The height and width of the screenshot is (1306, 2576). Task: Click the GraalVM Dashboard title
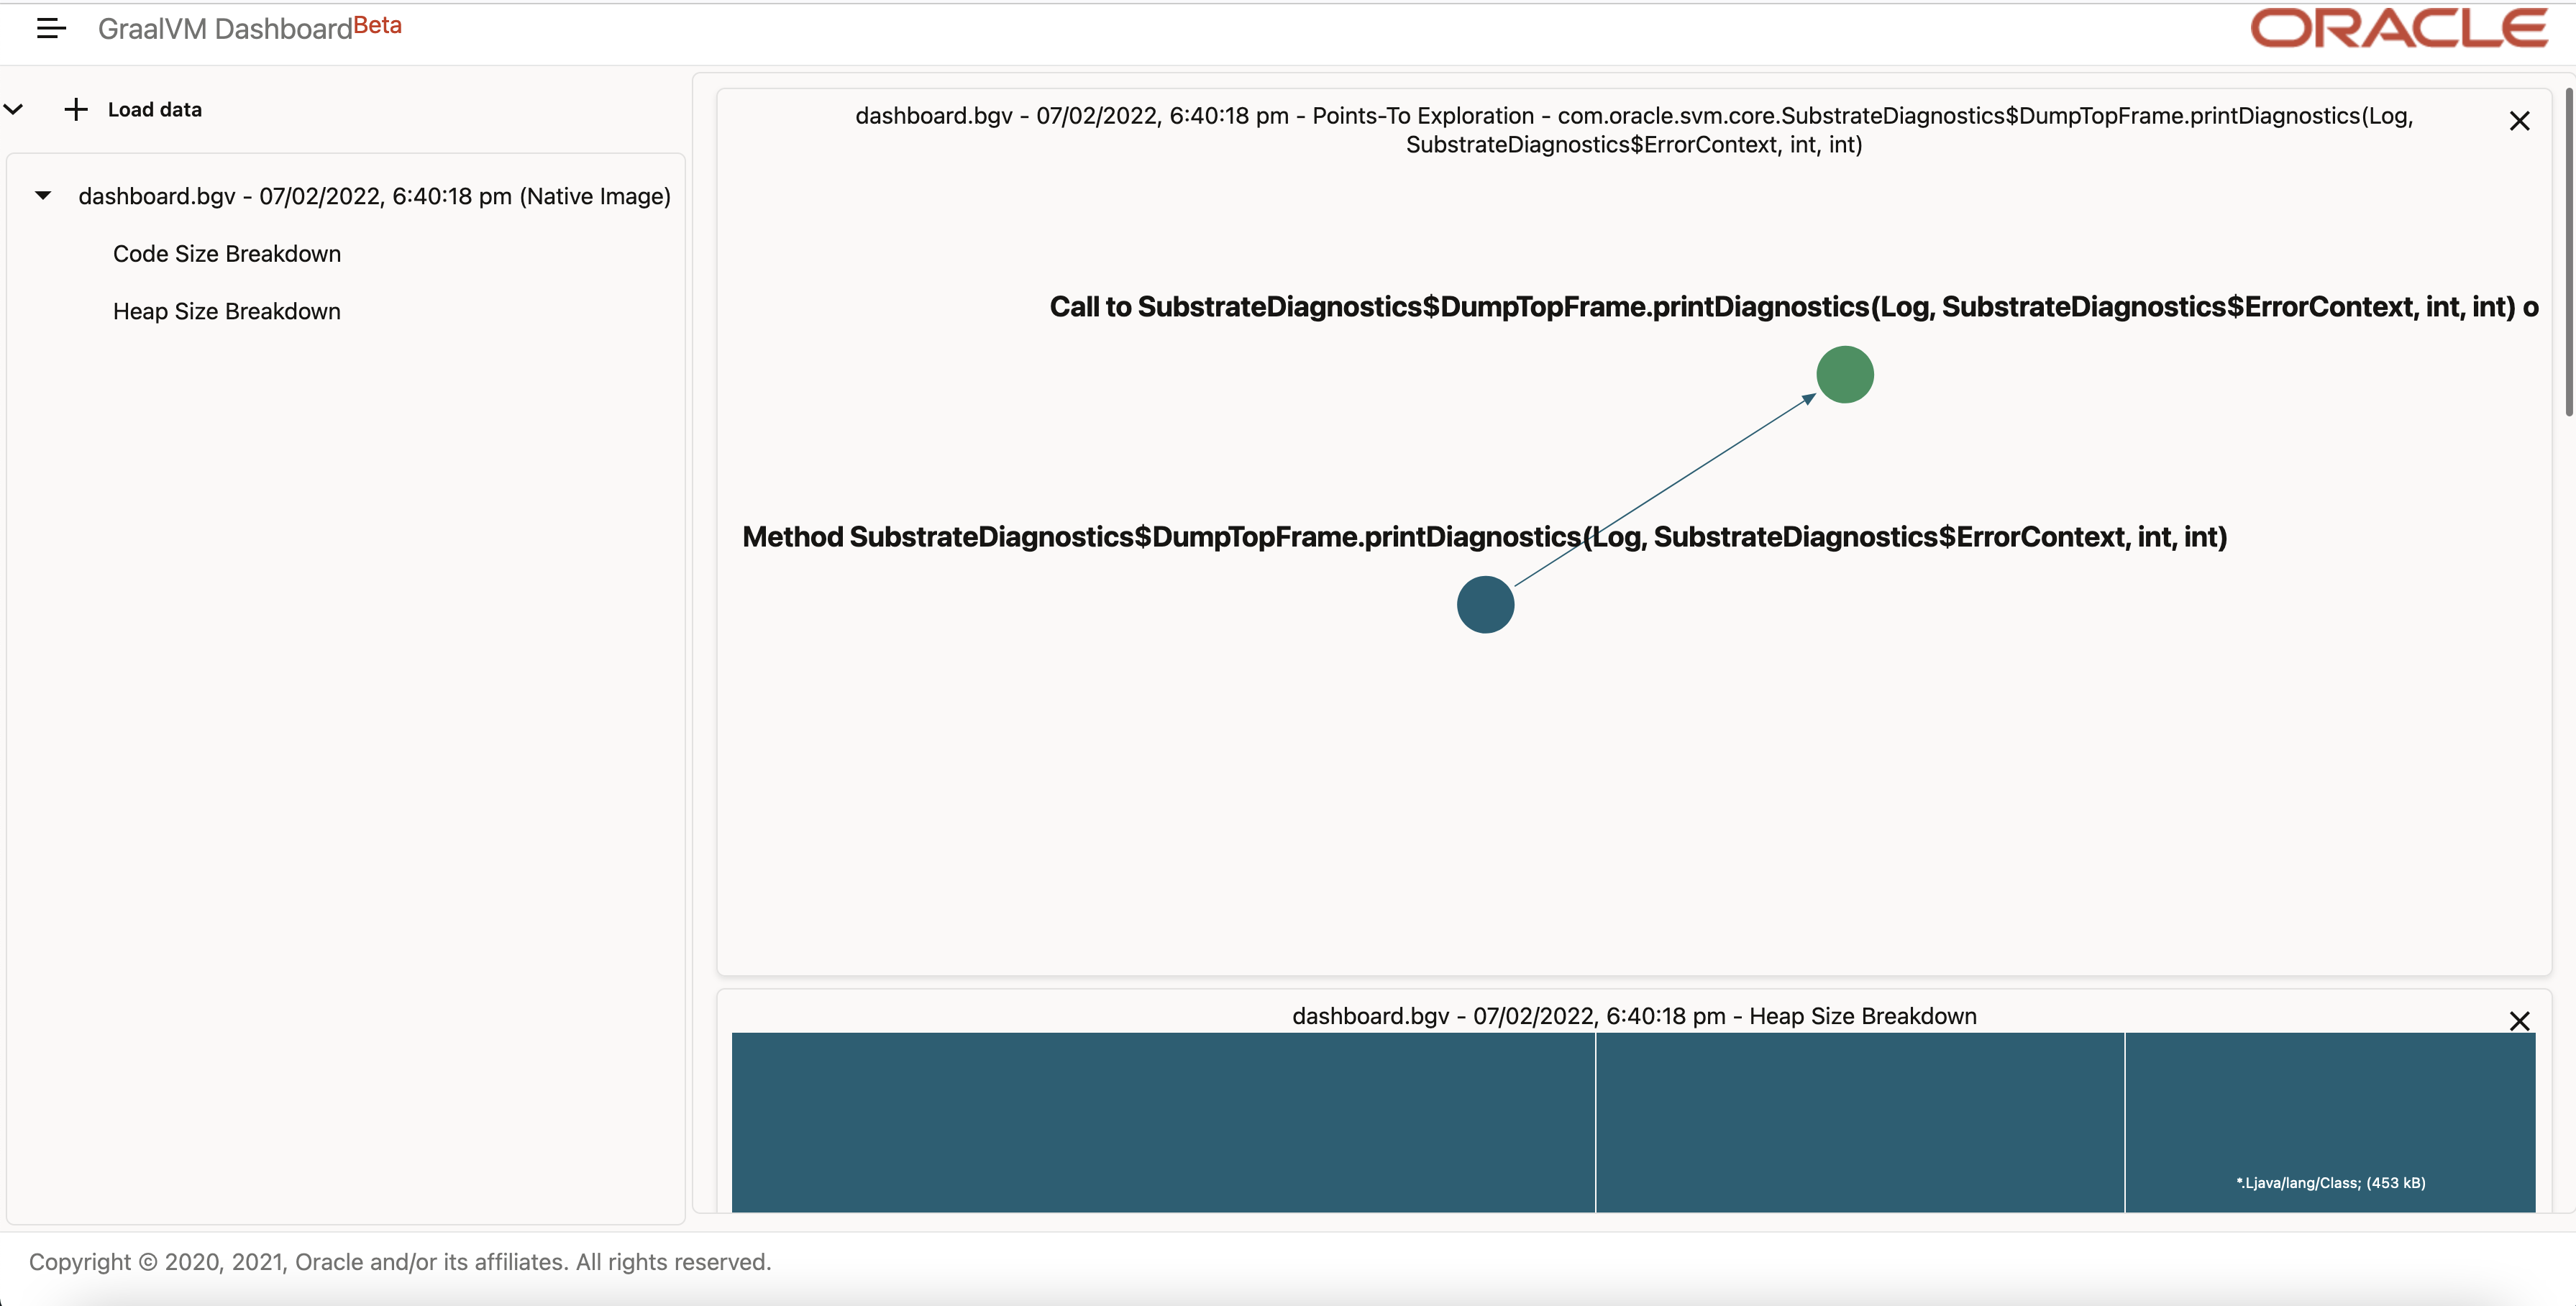point(225,29)
